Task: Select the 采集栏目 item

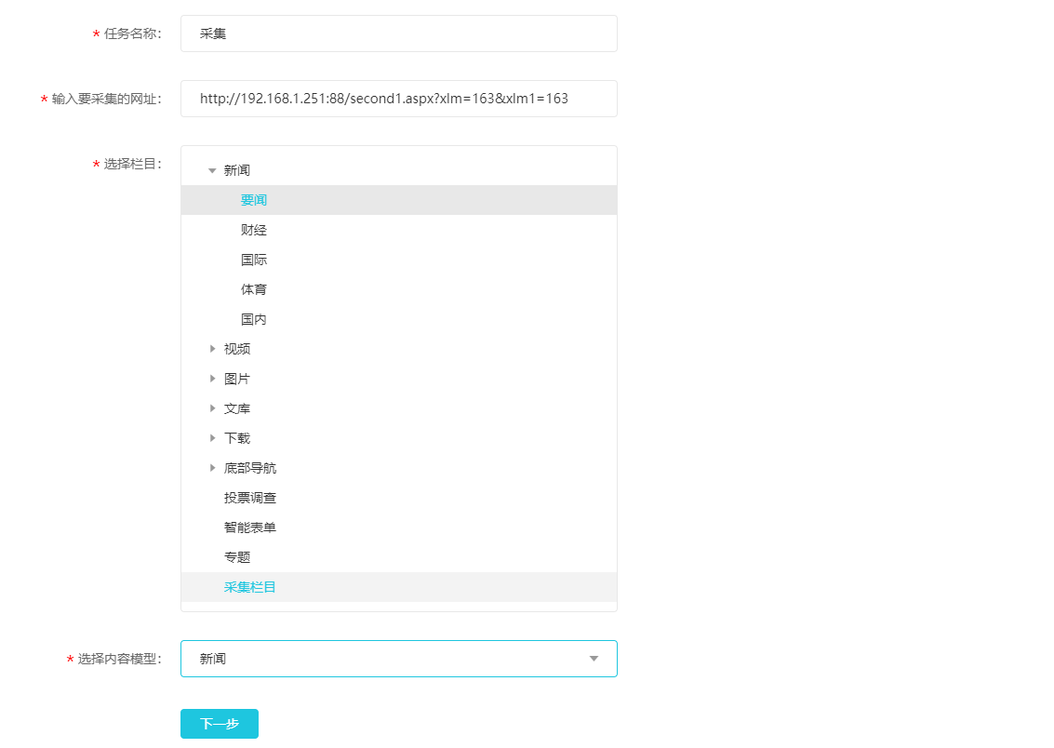Action: tap(250, 587)
